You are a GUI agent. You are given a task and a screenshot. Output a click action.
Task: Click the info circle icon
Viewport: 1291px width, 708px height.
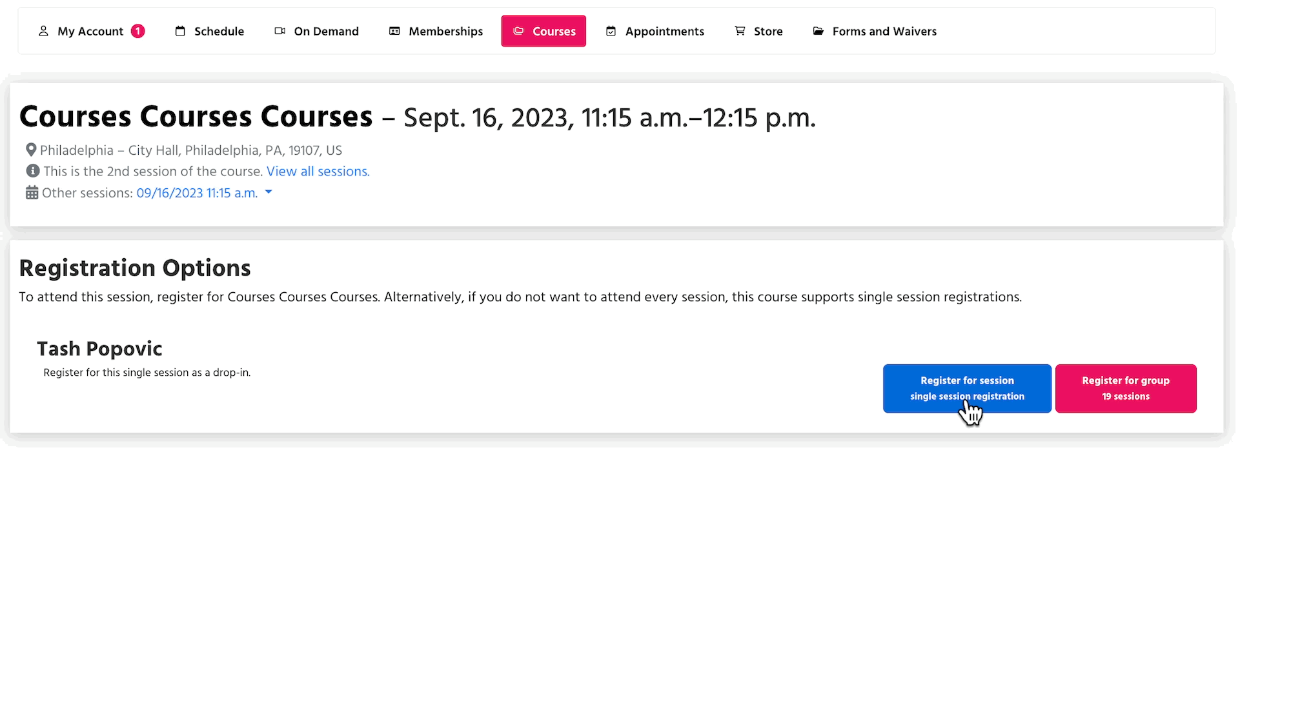32,171
